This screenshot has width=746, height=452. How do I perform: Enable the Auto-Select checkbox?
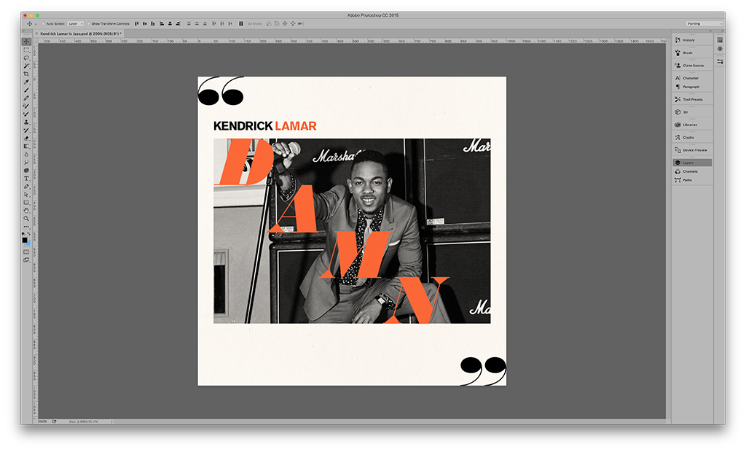(43, 23)
